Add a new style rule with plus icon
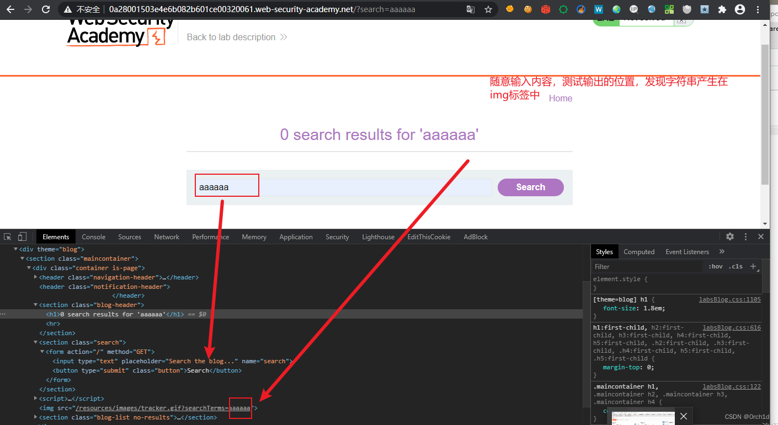Screen dimensions: 778x425 click(x=754, y=266)
